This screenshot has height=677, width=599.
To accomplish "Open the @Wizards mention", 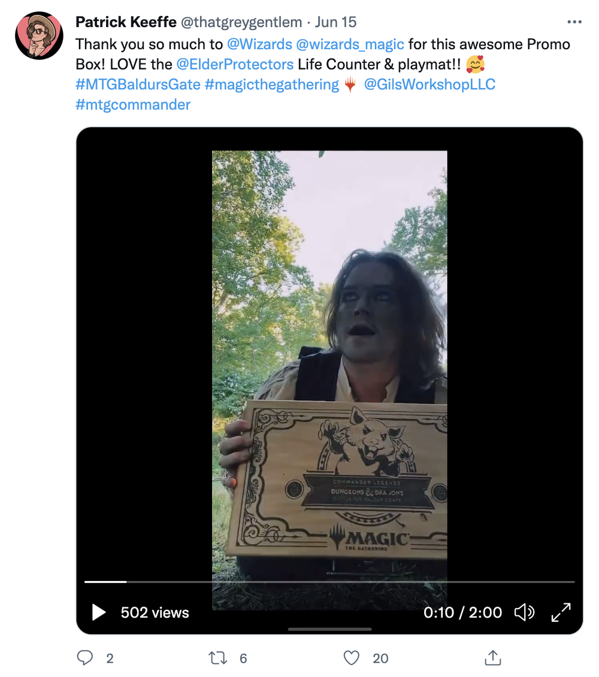I will (259, 44).
